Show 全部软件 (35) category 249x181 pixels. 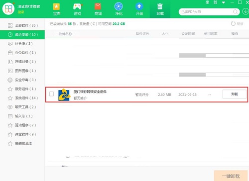coord(22,25)
